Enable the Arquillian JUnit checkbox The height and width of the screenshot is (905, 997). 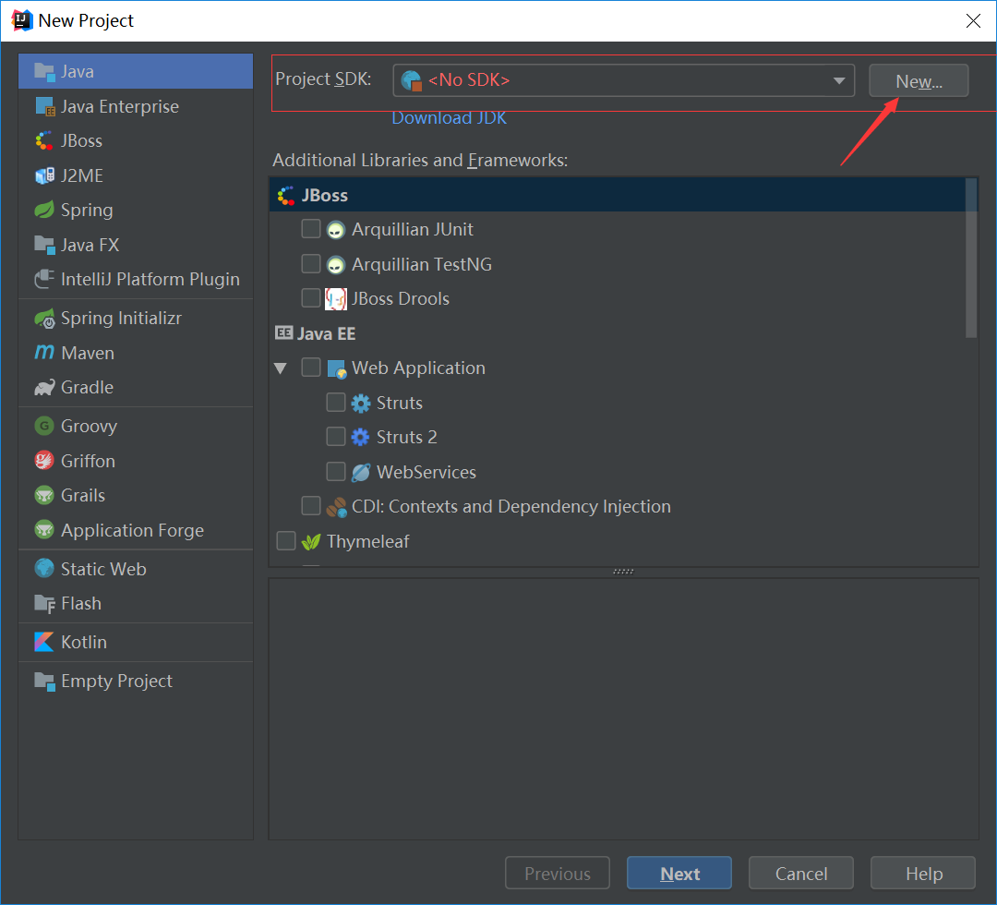pyautogui.click(x=311, y=229)
